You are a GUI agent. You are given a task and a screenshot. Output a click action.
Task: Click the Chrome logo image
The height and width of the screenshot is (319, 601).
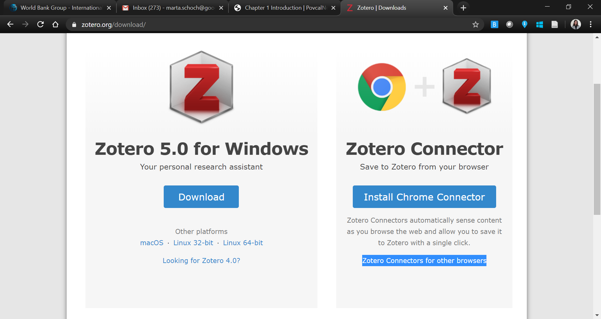[x=382, y=87]
